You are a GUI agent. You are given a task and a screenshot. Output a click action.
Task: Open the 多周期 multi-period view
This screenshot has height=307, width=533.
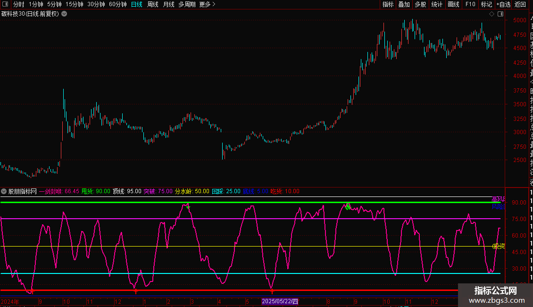click(187, 4)
